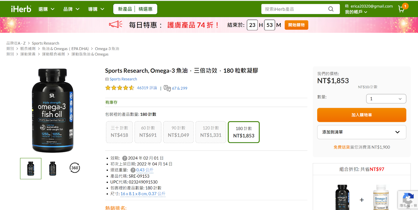
Task: Click breadcrumb Sports Research
Action: point(45,43)
